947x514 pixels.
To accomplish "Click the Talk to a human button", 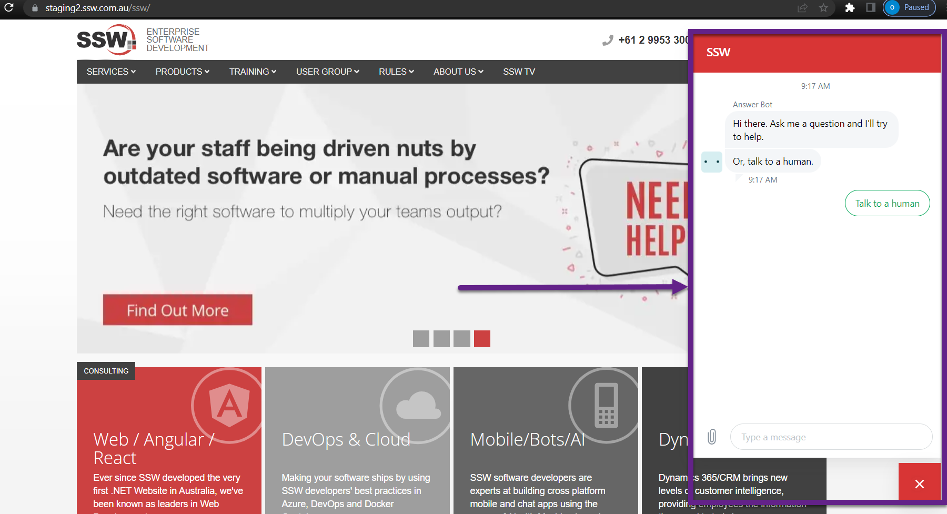I will point(887,203).
